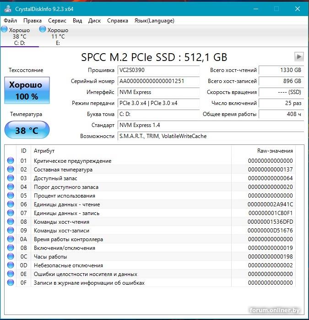The image size is (309, 320).
Task: Click the serial number field AA000000000000001251
Action: coord(158,81)
